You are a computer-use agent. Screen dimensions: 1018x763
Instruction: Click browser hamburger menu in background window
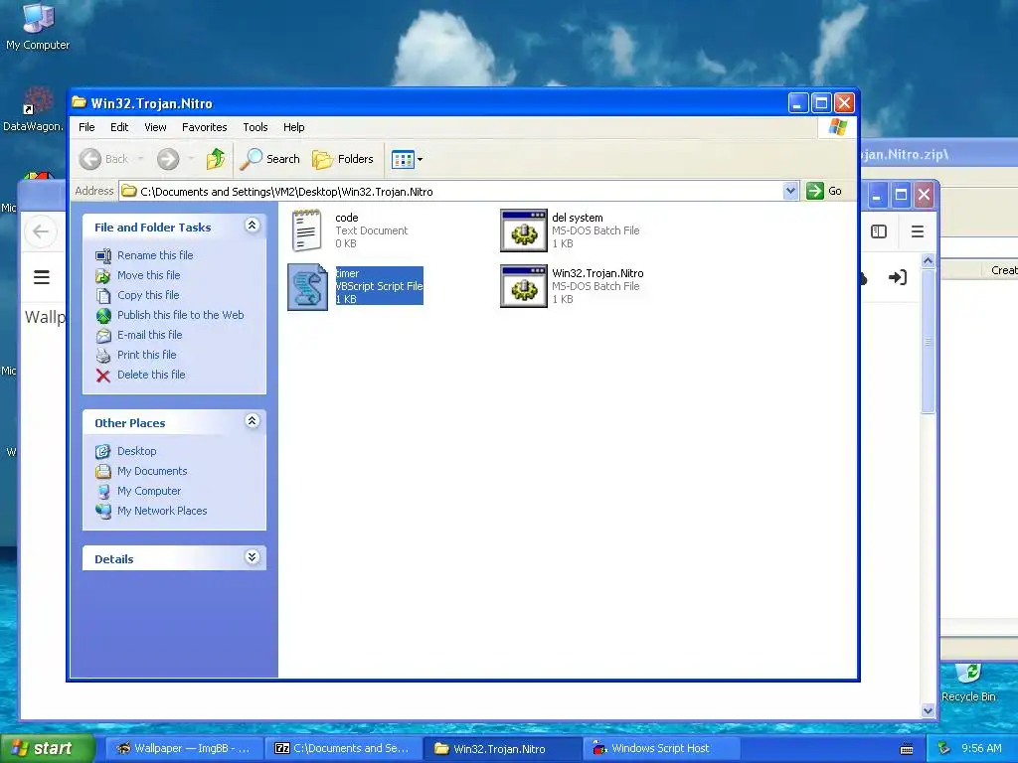(917, 231)
